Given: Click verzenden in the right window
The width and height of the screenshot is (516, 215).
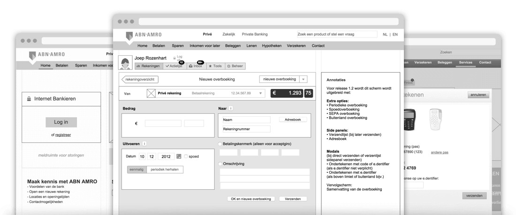Looking at the screenshot, I should 474,196.
